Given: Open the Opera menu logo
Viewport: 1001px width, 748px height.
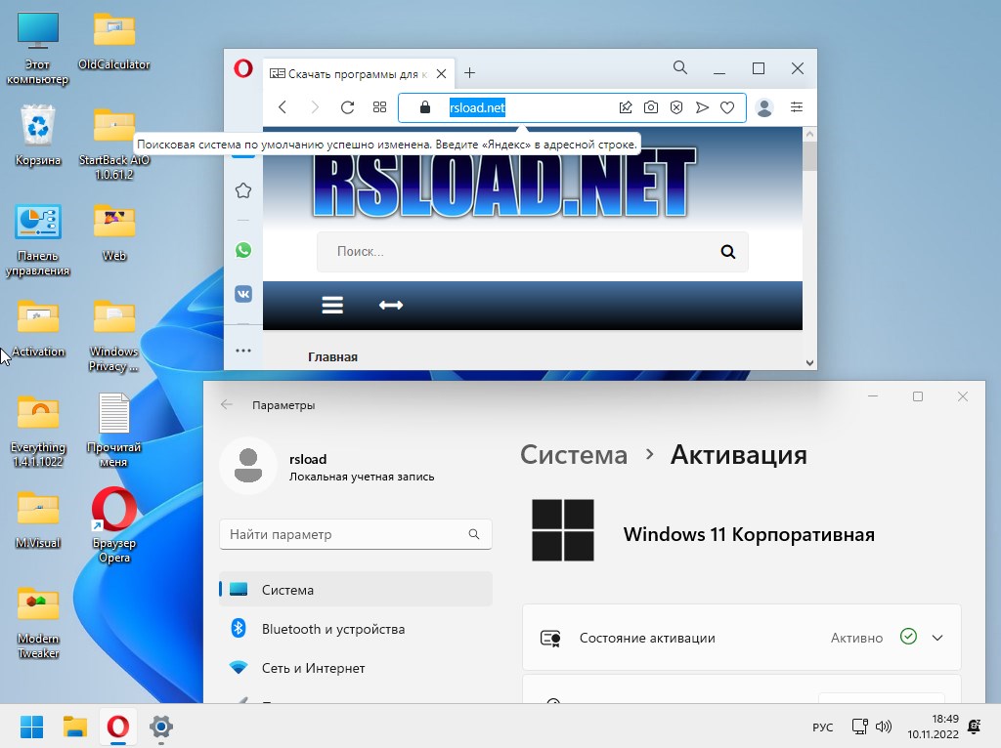Looking at the screenshot, I should pyautogui.click(x=243, y=68).
